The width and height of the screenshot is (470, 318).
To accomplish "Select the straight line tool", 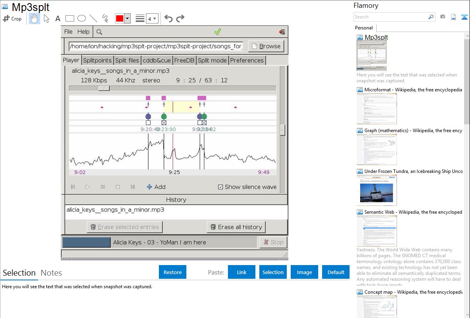I will (x=93, y=18).
